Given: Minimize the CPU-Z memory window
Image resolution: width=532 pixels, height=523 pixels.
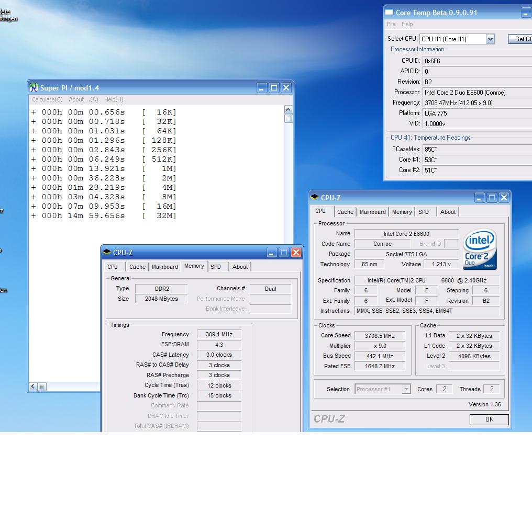Looking at the screenshot, I should [271, 252].
